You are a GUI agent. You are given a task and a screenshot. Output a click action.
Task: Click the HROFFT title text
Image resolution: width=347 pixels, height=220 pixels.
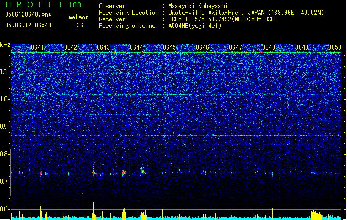coord(34,4)
